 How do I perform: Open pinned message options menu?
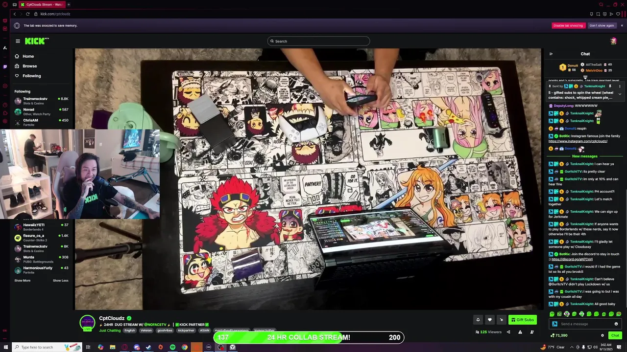(x=619, y=86)
